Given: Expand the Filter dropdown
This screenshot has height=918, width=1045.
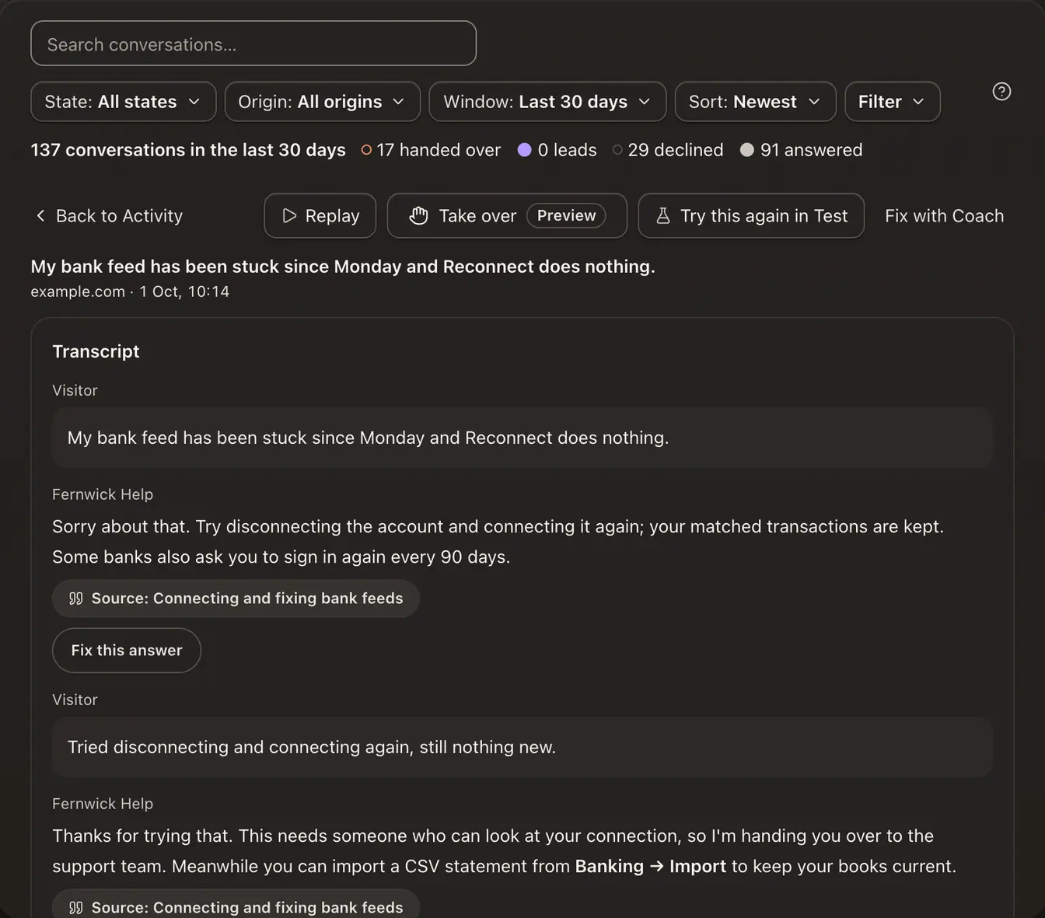Looking at the screenshot, I should pos(893,102).
